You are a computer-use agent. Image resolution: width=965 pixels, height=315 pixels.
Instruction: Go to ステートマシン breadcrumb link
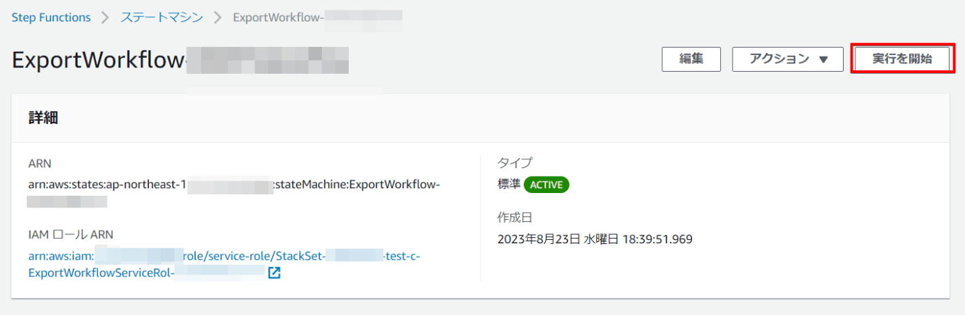(162, 17)
